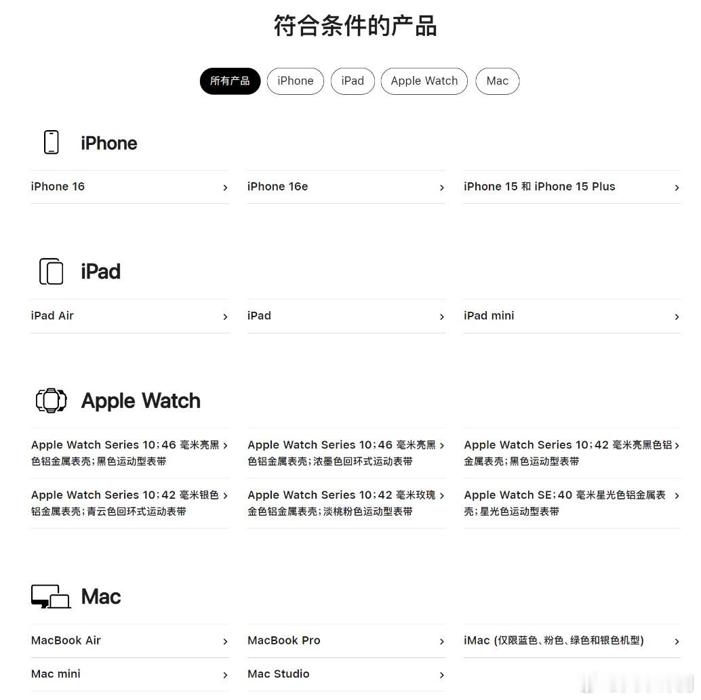
Task: Click the iPad section tablet icon
Action: [x=52, y=271]
